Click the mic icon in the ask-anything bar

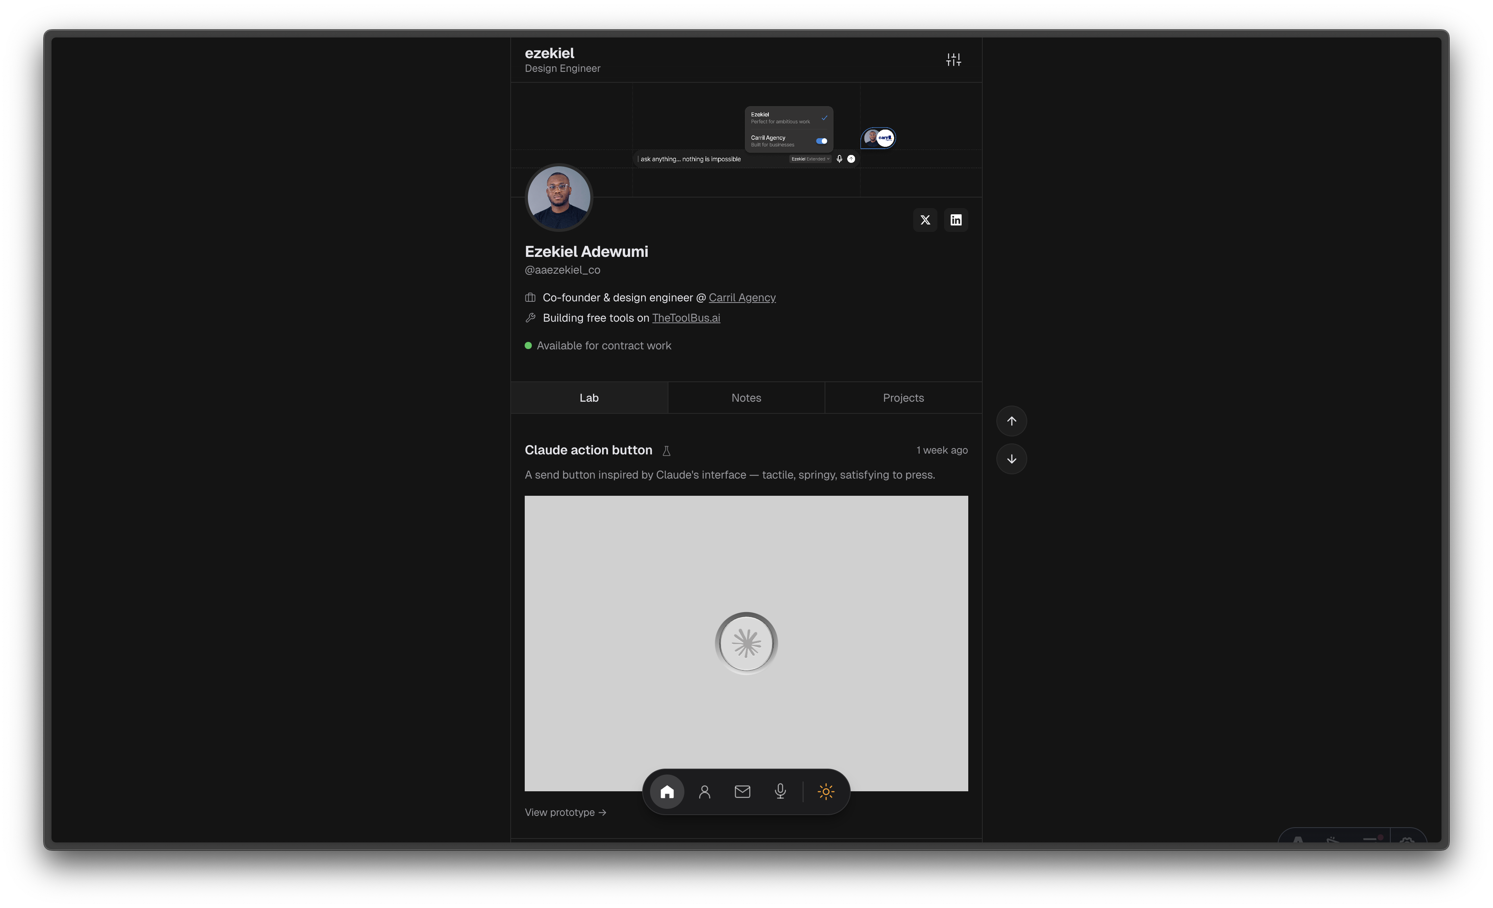(x=839, y=159)
